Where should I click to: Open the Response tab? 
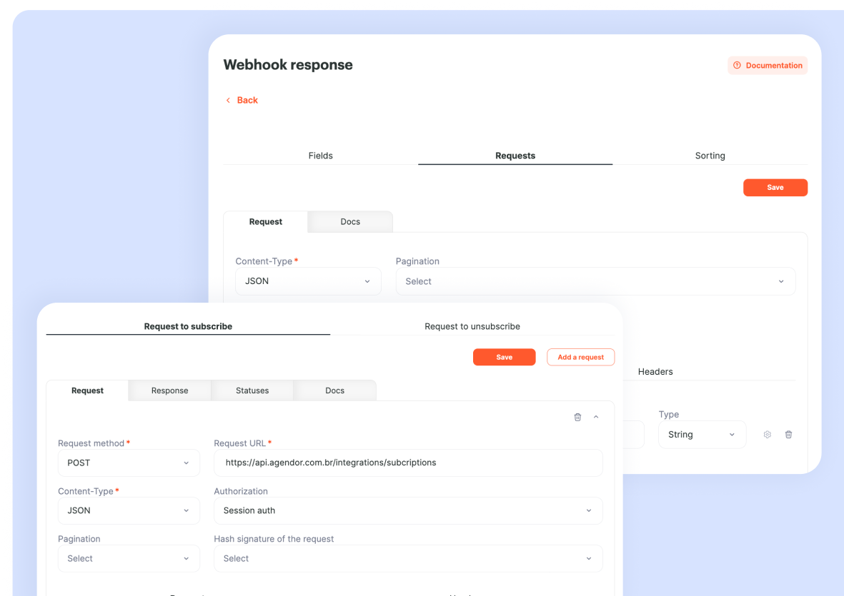point(169,390)
